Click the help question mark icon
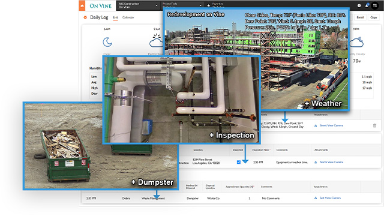The image size is (384, 216). 359,5
